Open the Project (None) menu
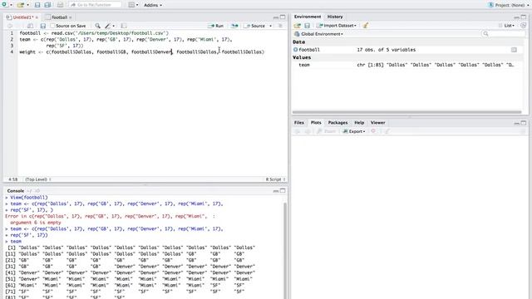532x299 pixels. pyautogui.click(x=508, y=5)
